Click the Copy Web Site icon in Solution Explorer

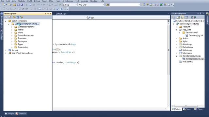(191, 17)
